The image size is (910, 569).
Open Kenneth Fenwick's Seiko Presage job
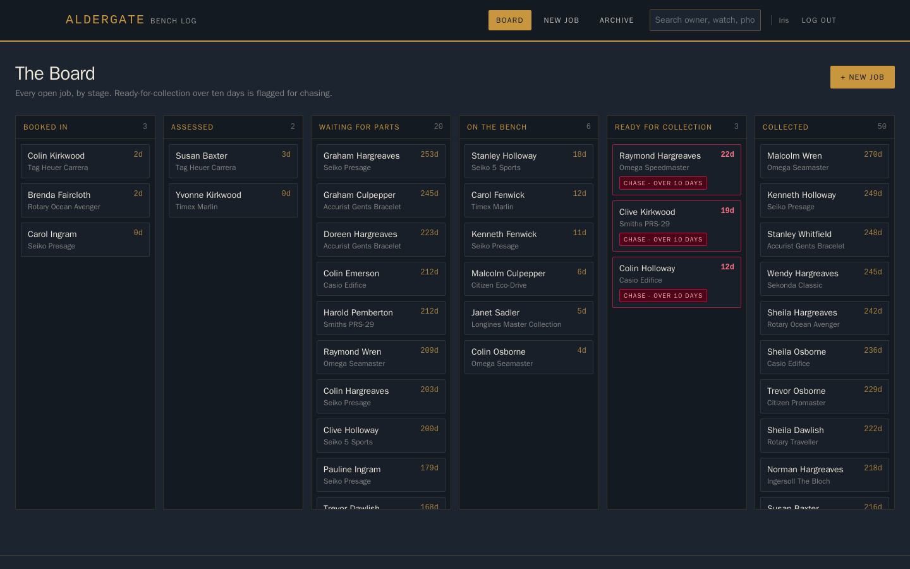tap(529, 240)
